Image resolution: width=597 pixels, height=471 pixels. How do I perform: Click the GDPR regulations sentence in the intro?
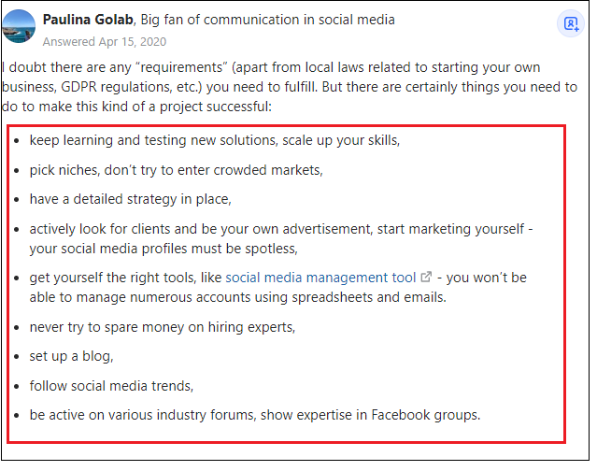click(x=290, y=87)
